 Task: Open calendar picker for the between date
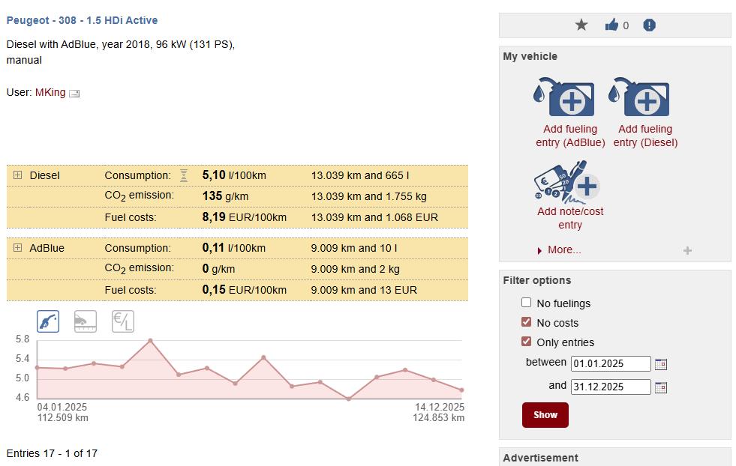(x=661, y=364)
